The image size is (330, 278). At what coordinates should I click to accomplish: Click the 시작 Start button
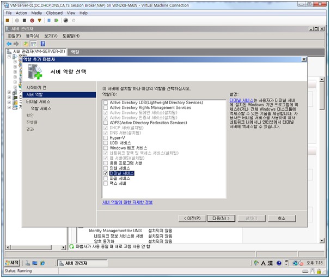[x=12, y=263]
